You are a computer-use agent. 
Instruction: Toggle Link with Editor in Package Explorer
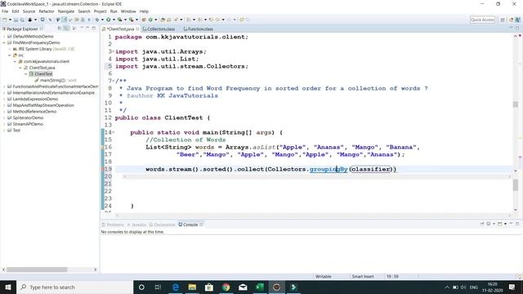(x=66, y=29)
